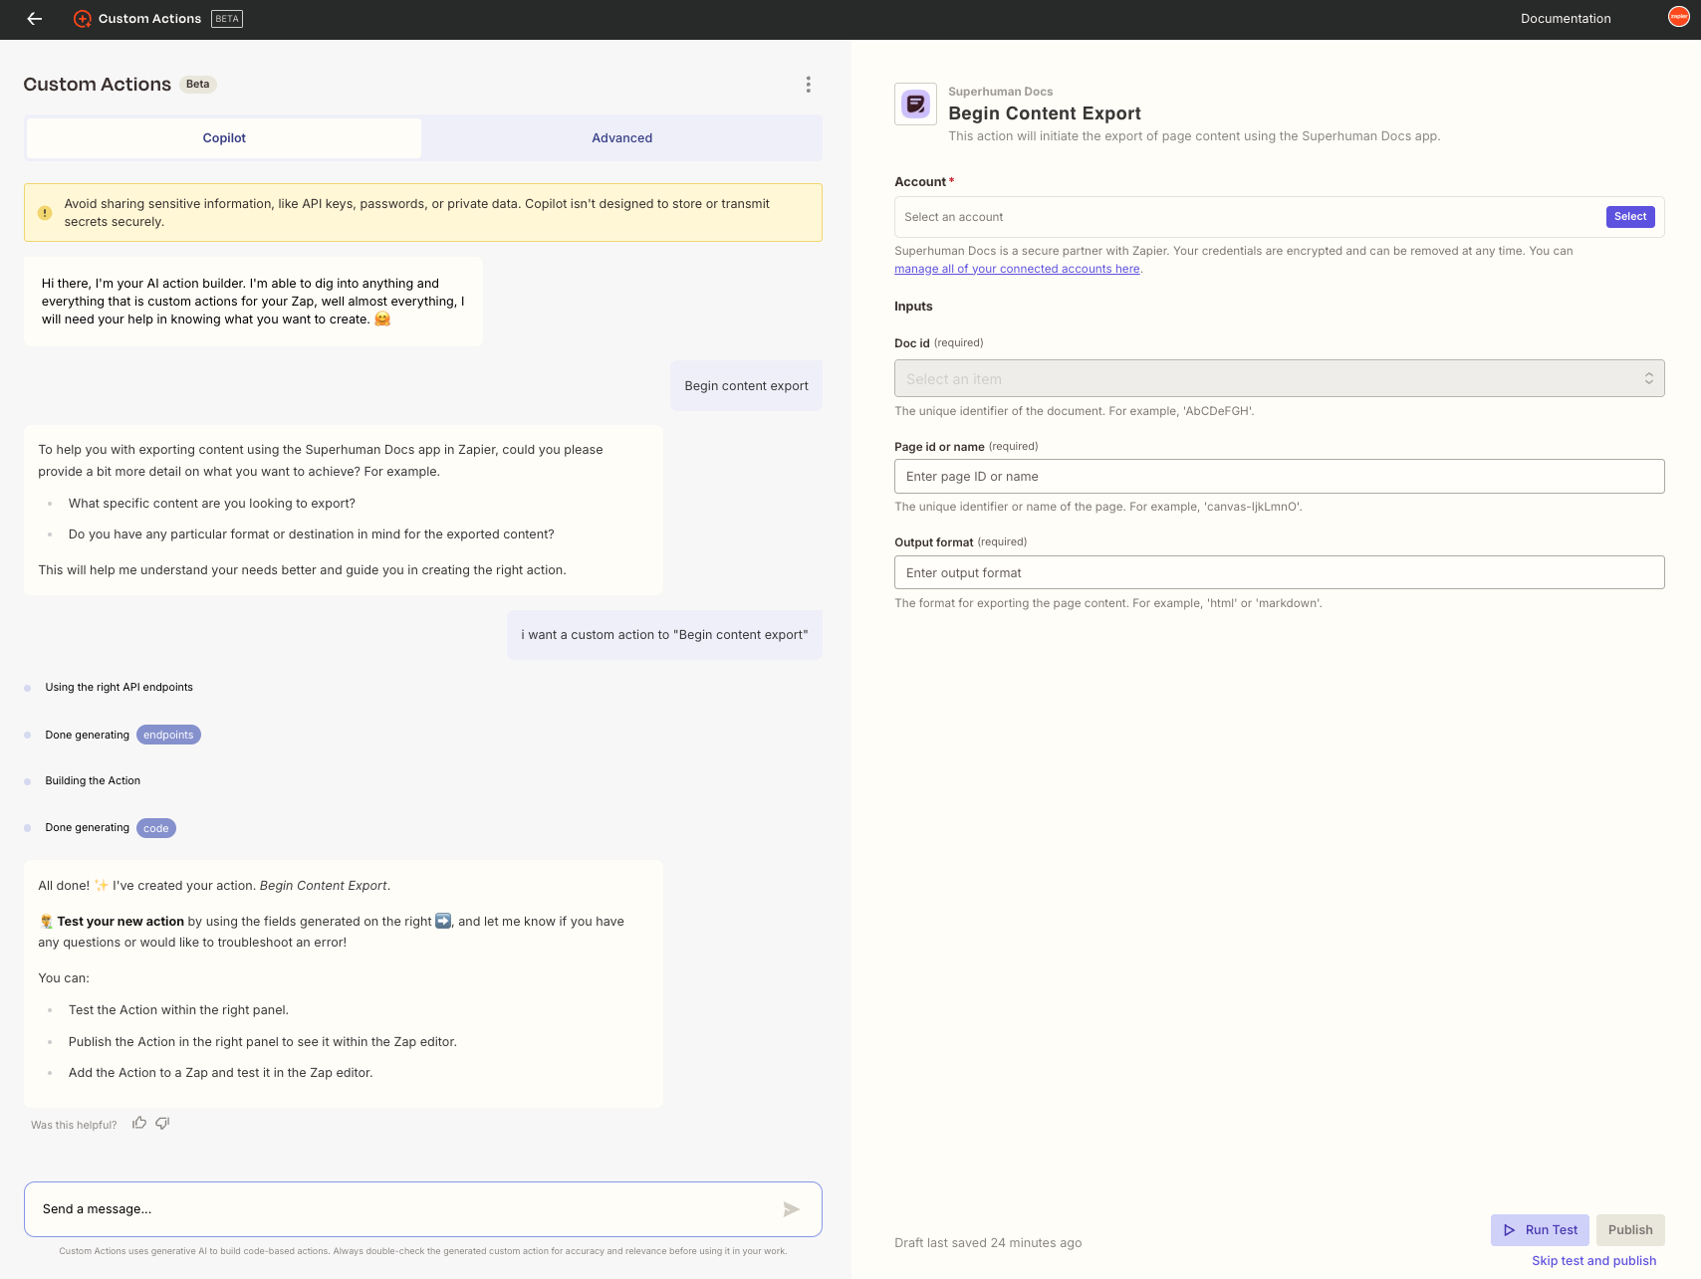Click the Superhuman Docs app icon

point(915,104)
